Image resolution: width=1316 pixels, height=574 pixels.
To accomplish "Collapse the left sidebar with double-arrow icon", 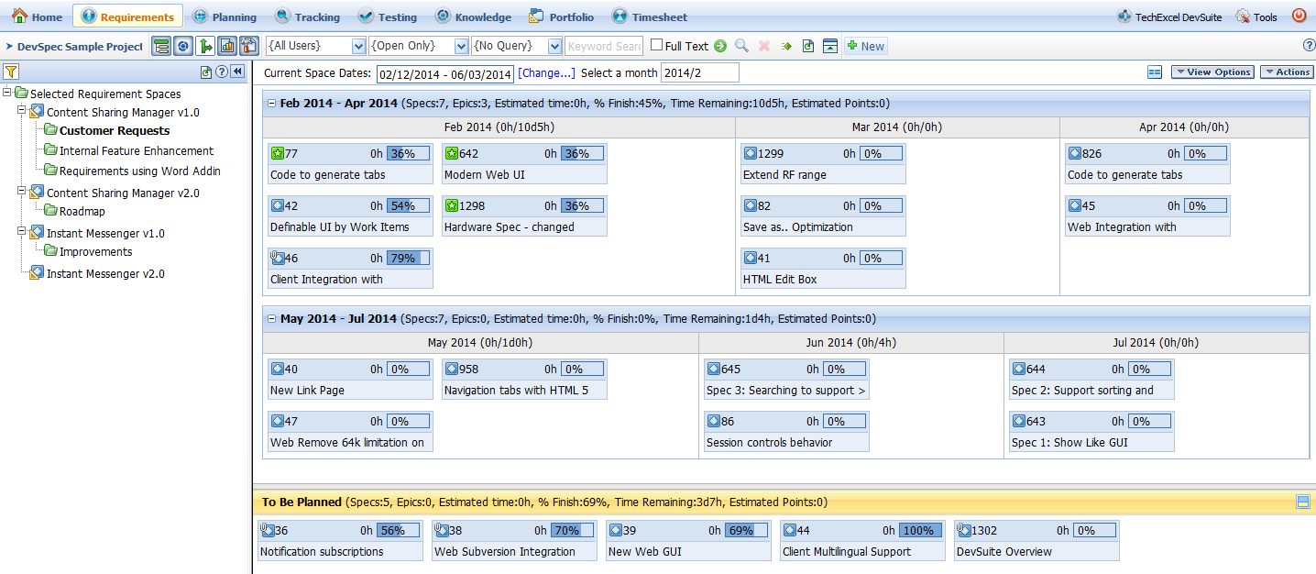I will 237,72.
